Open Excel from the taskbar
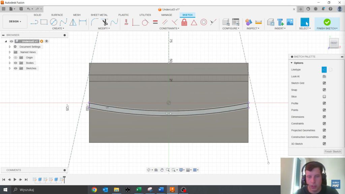 click(x=138, y=190)
